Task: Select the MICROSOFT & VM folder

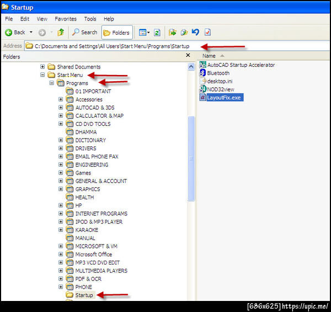Action: pyautogui.click(x=92, y=246)
